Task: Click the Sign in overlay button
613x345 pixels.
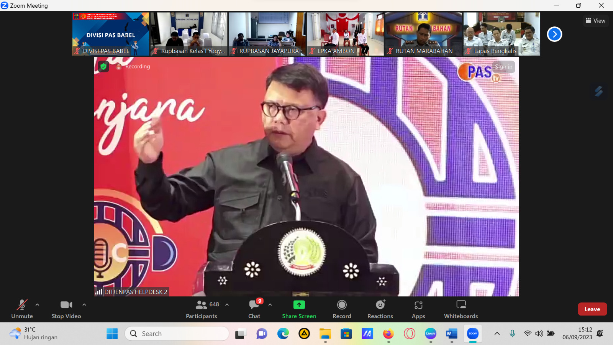Action: coord(503,67)
